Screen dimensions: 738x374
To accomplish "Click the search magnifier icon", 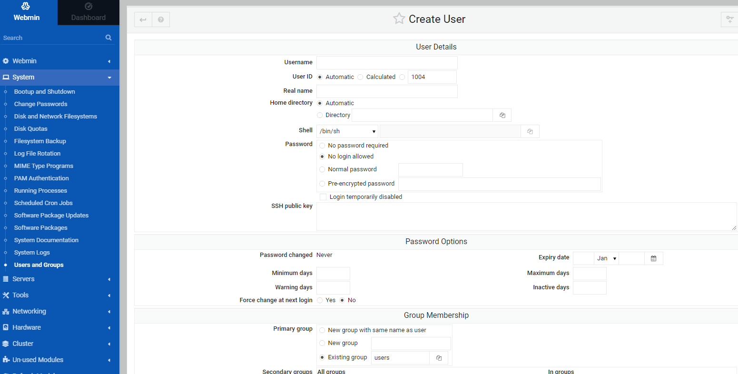I will [x=108, y=38].
